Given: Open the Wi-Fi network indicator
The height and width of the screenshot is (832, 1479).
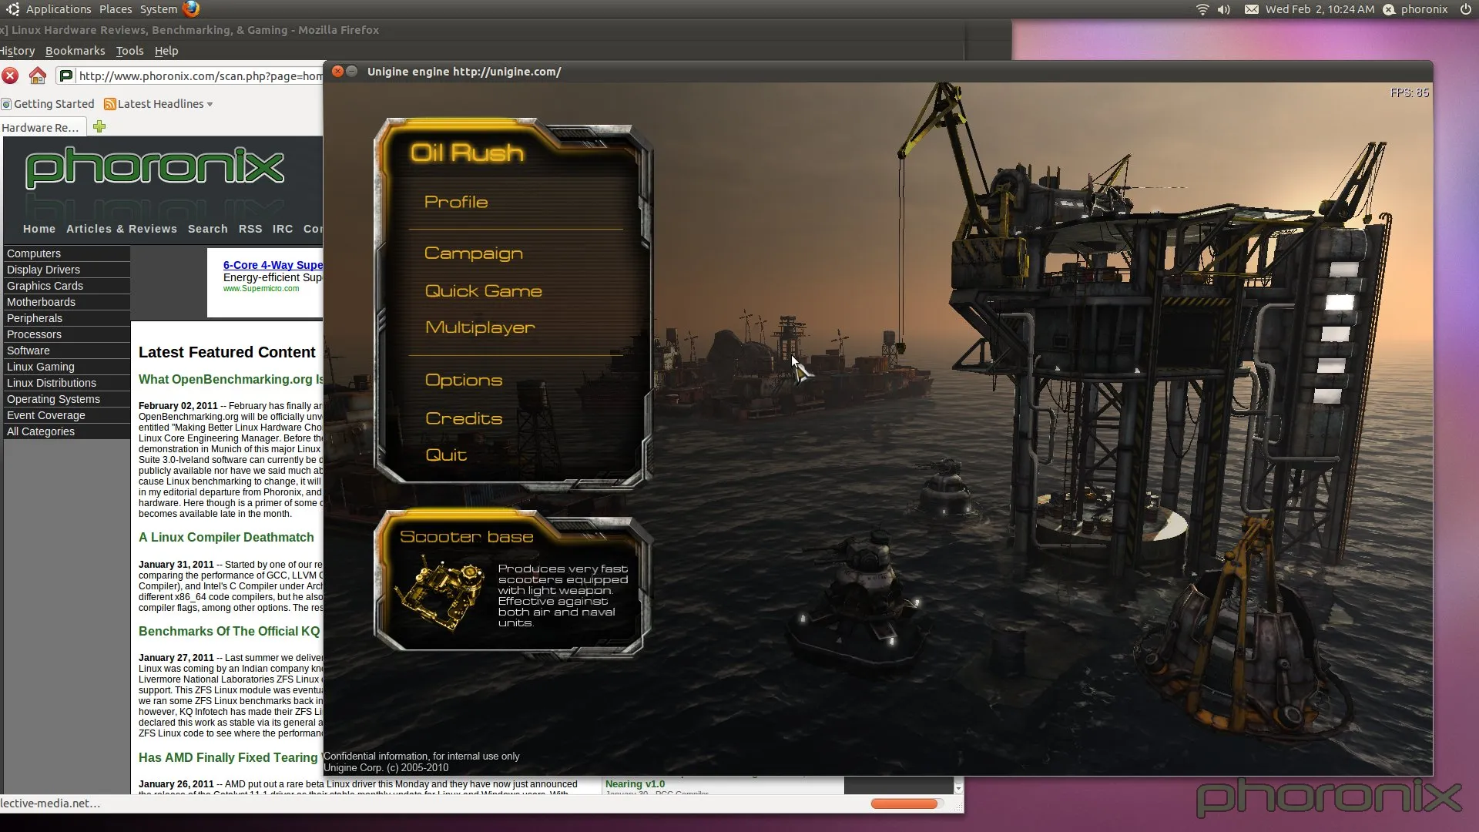Looking at the screenshot, I should 1202,9.
